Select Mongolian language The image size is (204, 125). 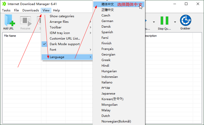[x=119, y=104]
